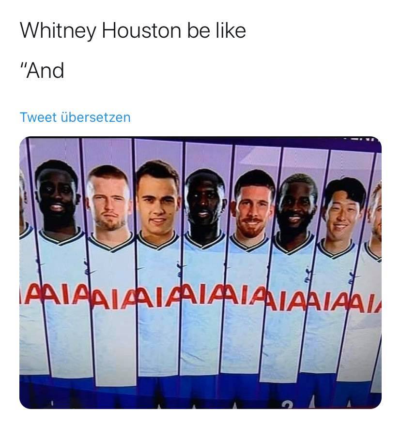401x424 pixels.
Task: Select the "Whitney Houston be like" text line
Action: coord(133,30)
